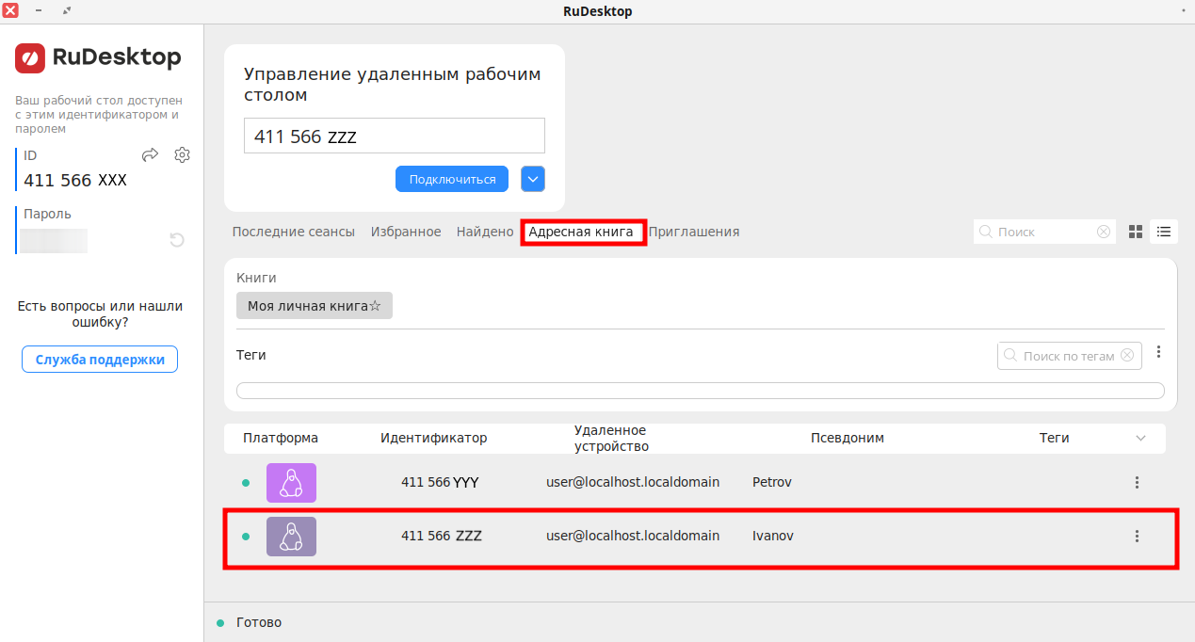Select Моя личная книга book
The width and height of the screenshot is (1195, 642).
[315, 306]
